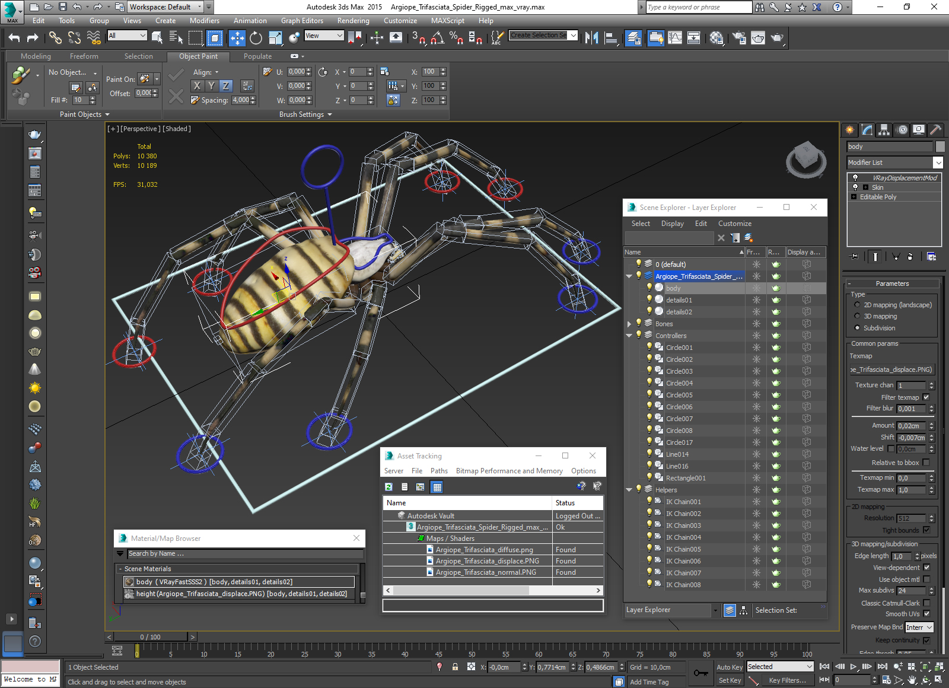Click the Render Production teapot icon

tap(777, 38)
